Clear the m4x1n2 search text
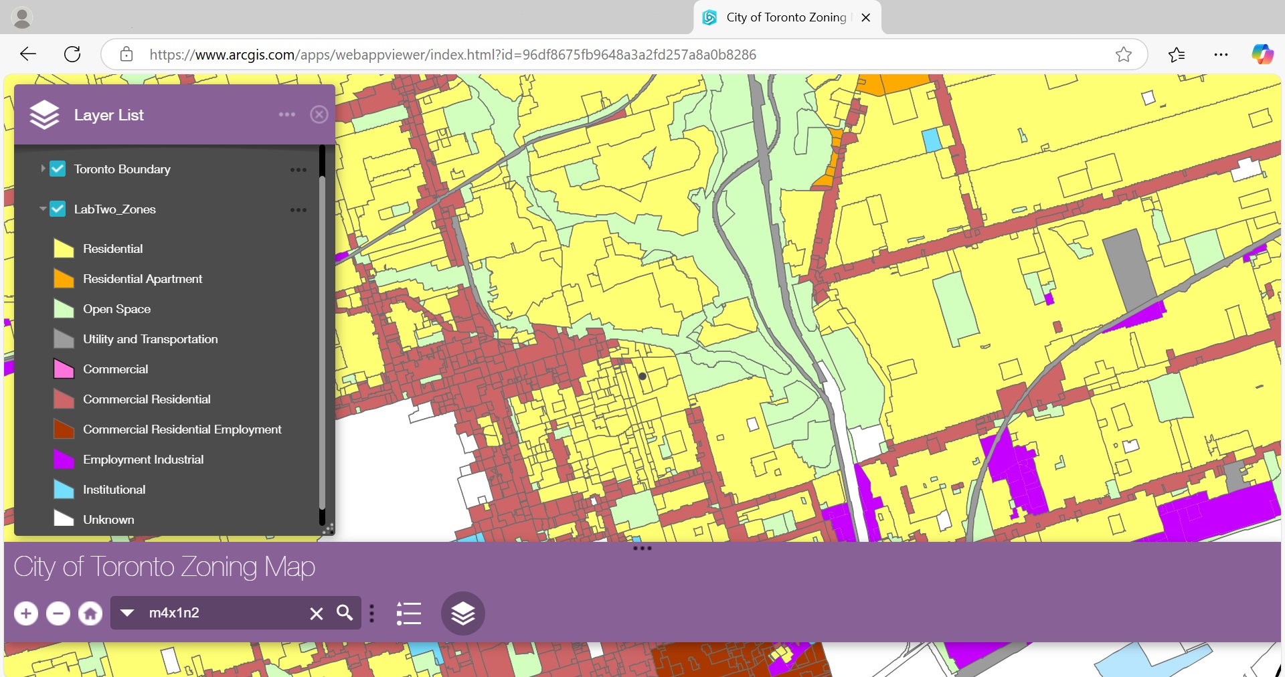 (x=317, y=613)
